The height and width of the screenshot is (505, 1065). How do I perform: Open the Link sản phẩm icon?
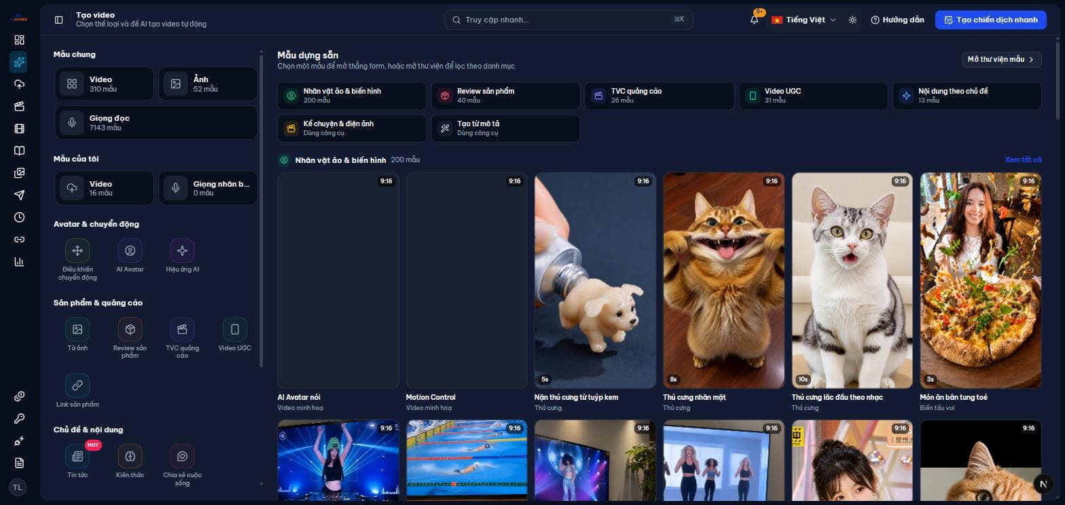(77, 386)
